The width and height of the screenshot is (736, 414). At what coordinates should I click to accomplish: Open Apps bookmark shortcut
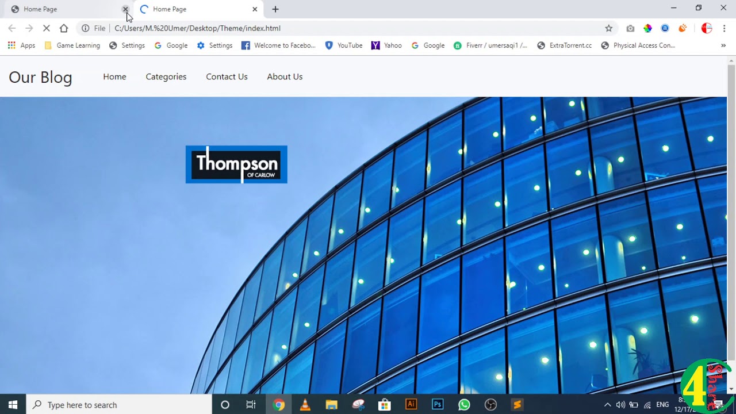[21, 45]
